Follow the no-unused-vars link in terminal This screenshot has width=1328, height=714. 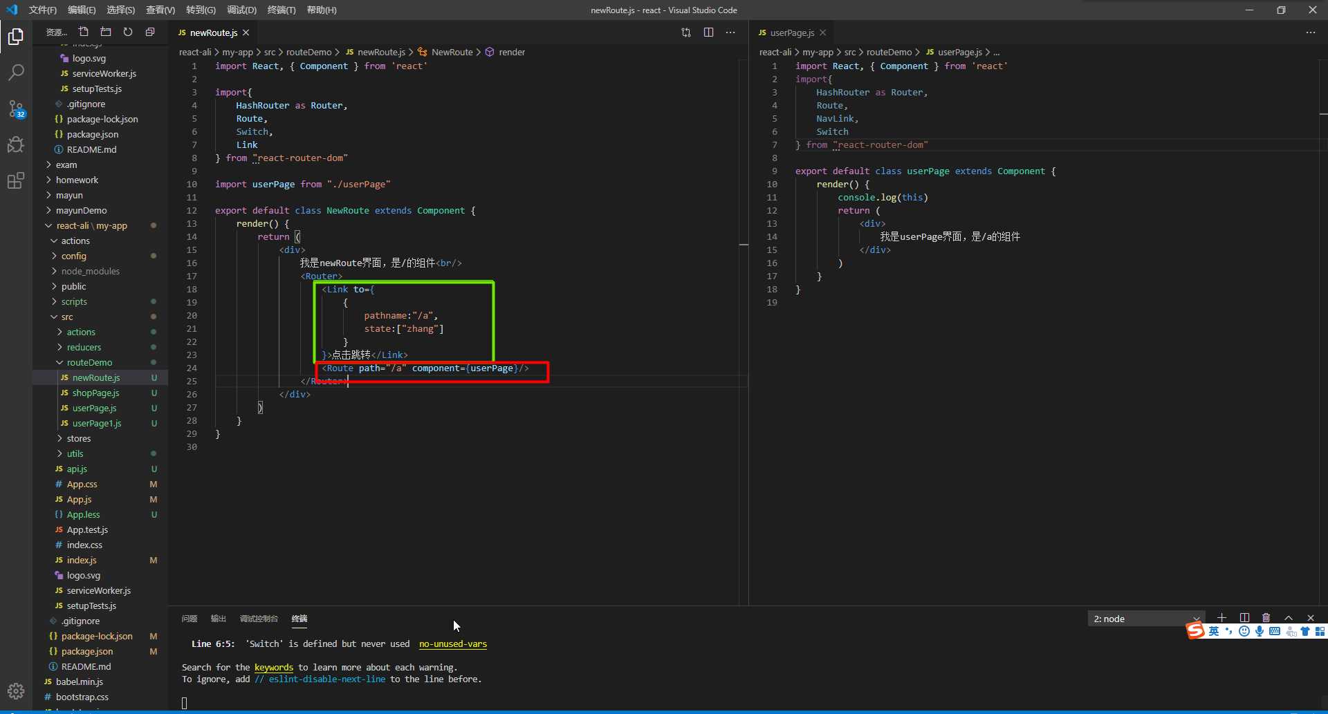[x=453, y=643]
